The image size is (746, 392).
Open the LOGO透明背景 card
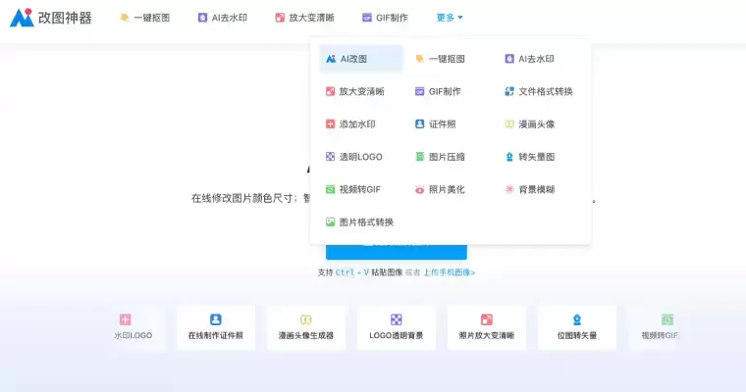pyautogui.click(x=397, y=328)
